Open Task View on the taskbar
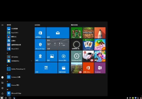Image resolution: width=142 pixels, height=99 pixels. click(10, 98)
